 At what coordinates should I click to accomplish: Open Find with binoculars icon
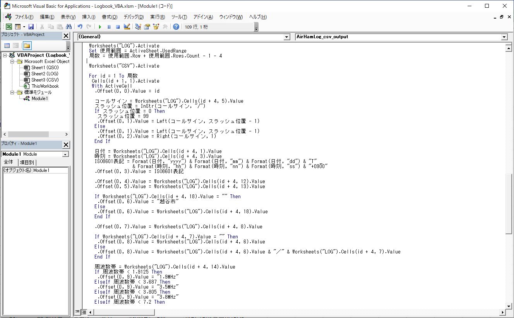69,27
